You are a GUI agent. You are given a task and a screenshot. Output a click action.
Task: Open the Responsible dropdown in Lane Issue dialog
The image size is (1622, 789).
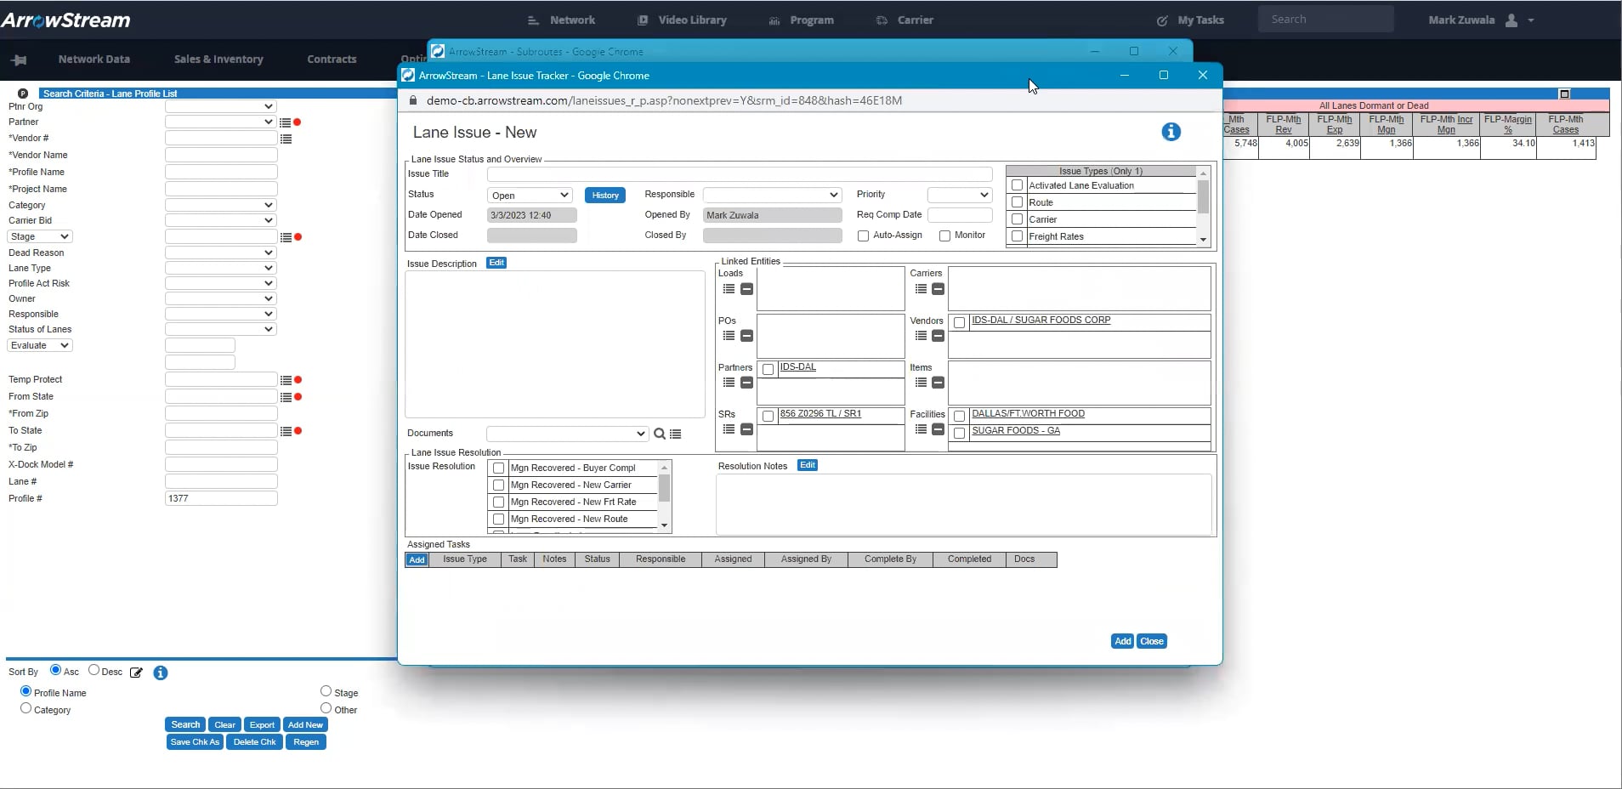[x=772, y=195]
